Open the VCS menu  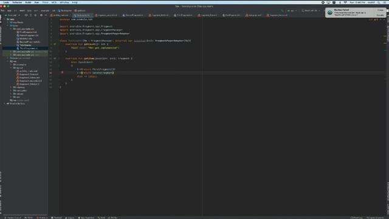click(x=54, y=2)
